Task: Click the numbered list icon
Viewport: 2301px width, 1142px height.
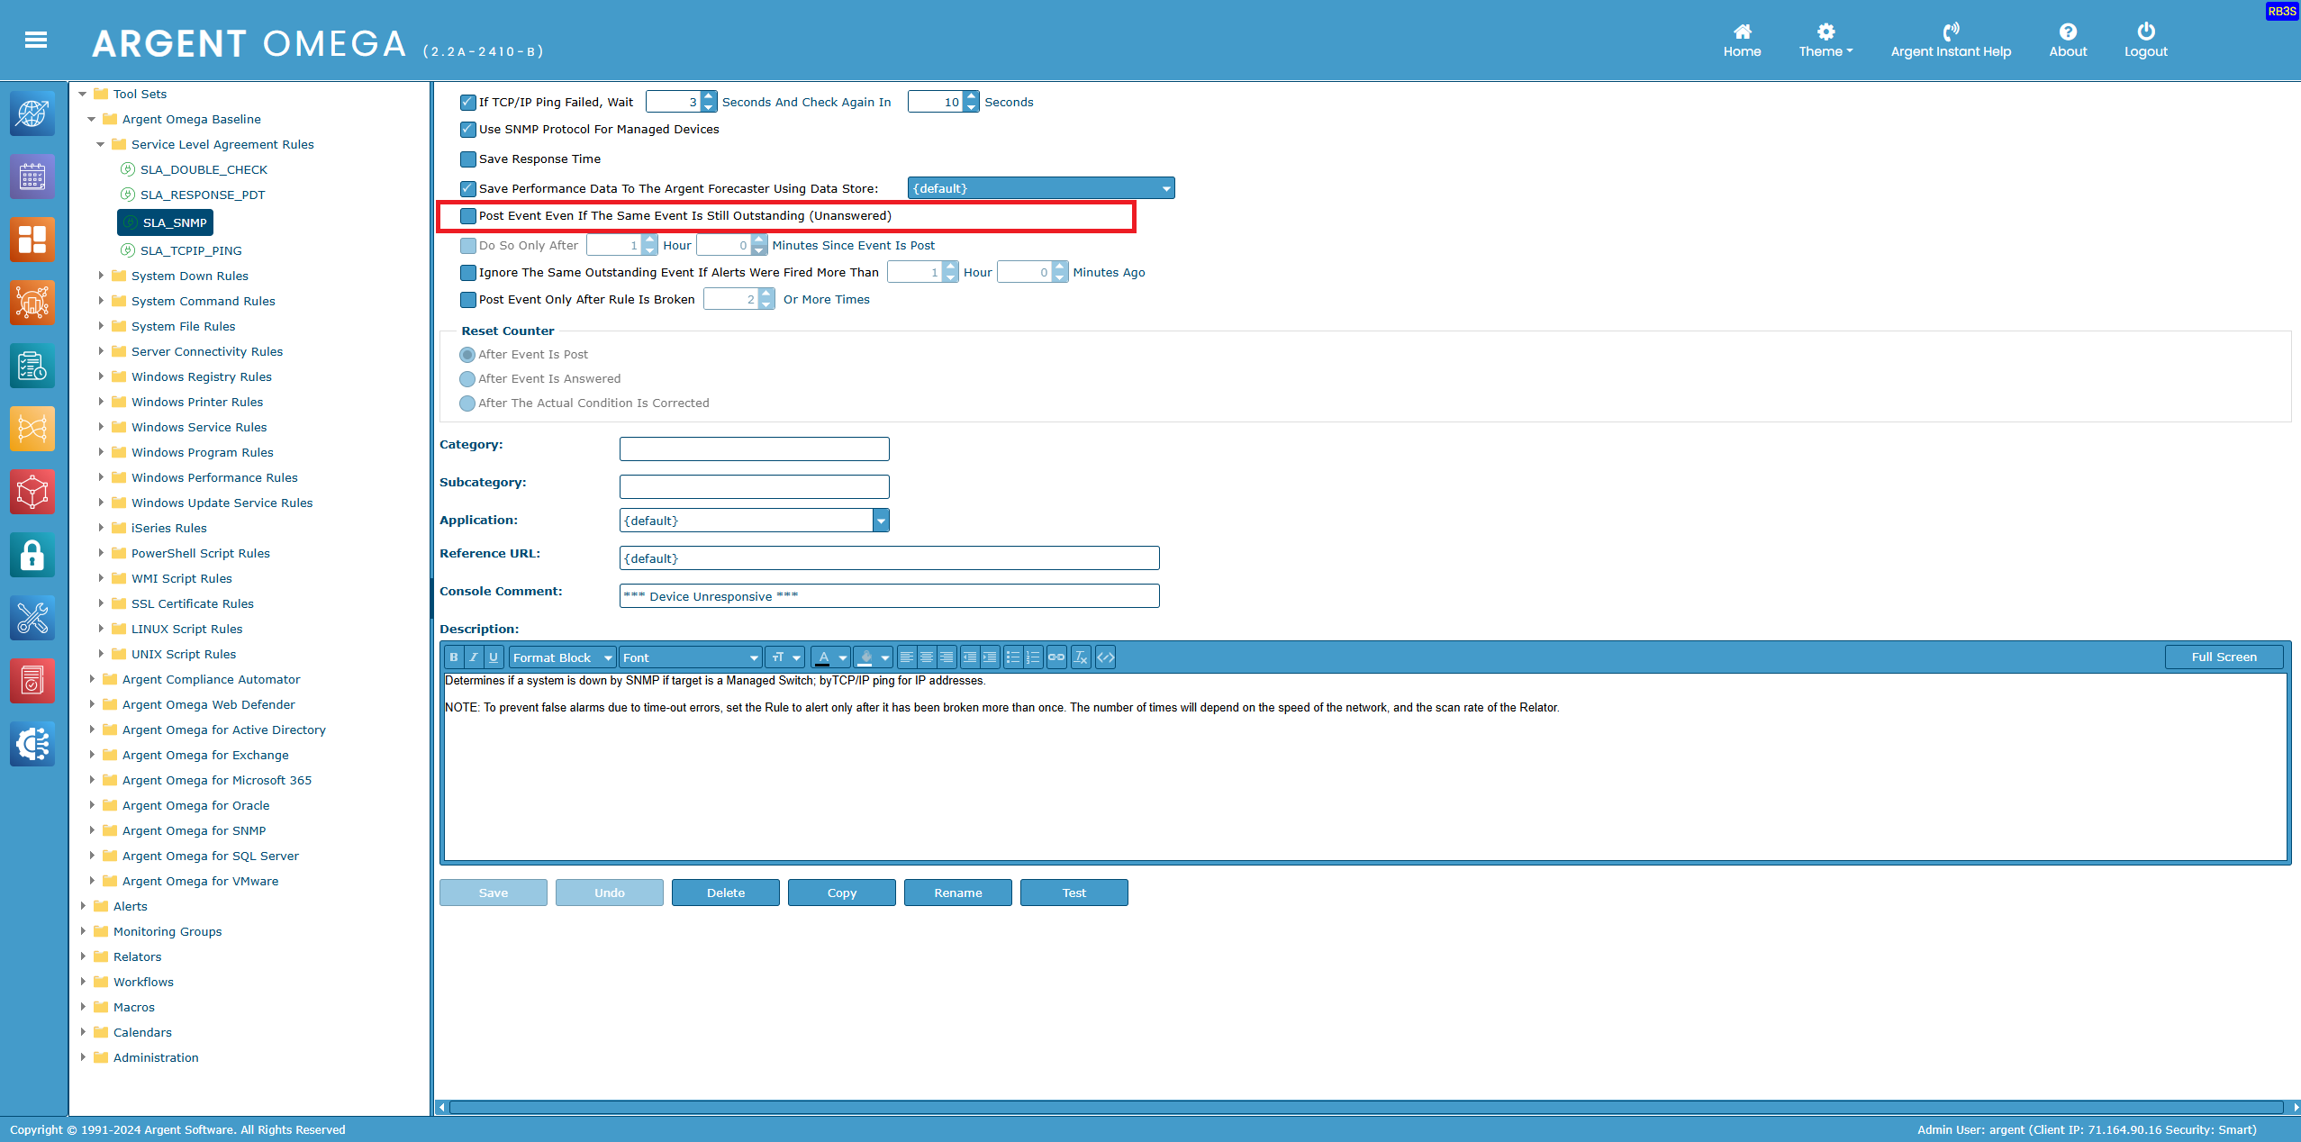Action: click(x=1033, y=657)
